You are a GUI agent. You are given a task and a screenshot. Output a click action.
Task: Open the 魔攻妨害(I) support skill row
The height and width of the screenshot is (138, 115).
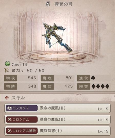[x=57, y=131]
